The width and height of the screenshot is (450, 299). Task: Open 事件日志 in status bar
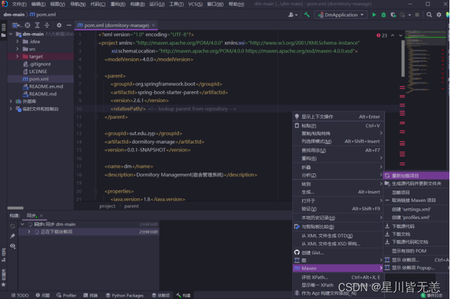click(x=432, y=295)
